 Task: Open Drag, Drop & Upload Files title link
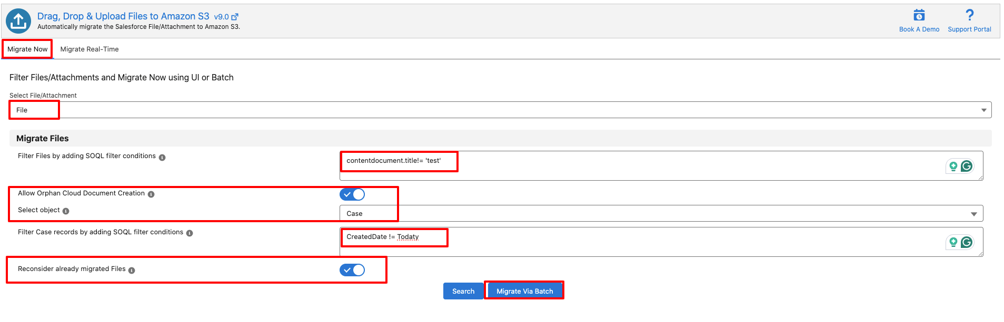coord(123,16)
